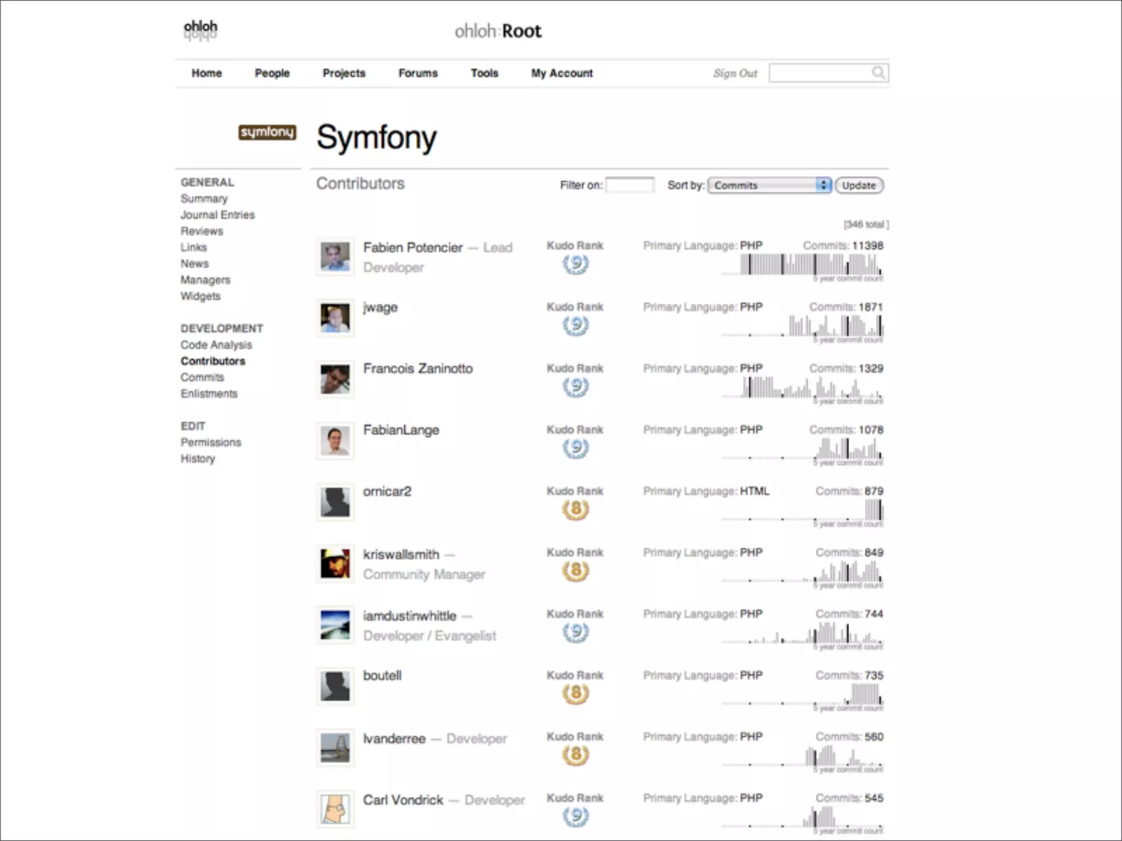
Task: Open the Sort by Commits dropdown
Action: (x=769, y=185)
